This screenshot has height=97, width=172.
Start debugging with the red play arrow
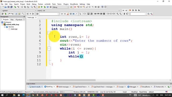75,7
